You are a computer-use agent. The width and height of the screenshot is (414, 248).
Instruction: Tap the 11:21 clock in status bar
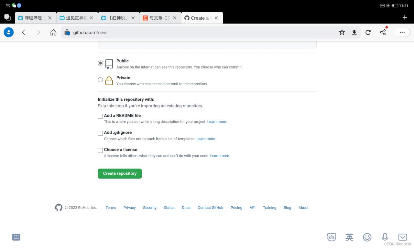[404, 5]
